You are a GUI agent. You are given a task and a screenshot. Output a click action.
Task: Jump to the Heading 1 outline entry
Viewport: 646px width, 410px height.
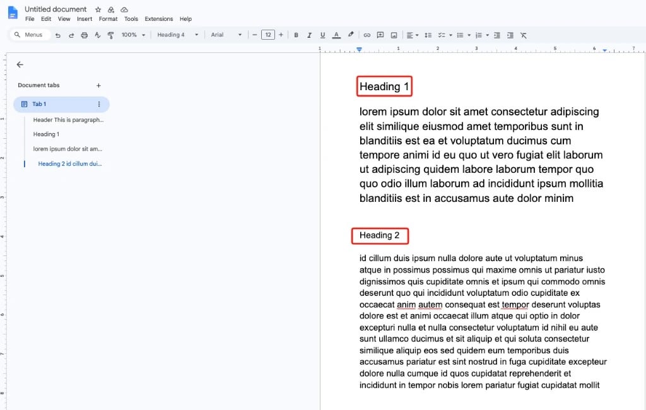46,134
